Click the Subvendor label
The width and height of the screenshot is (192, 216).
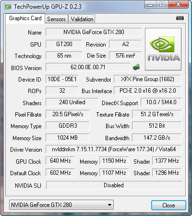(98, 80)
